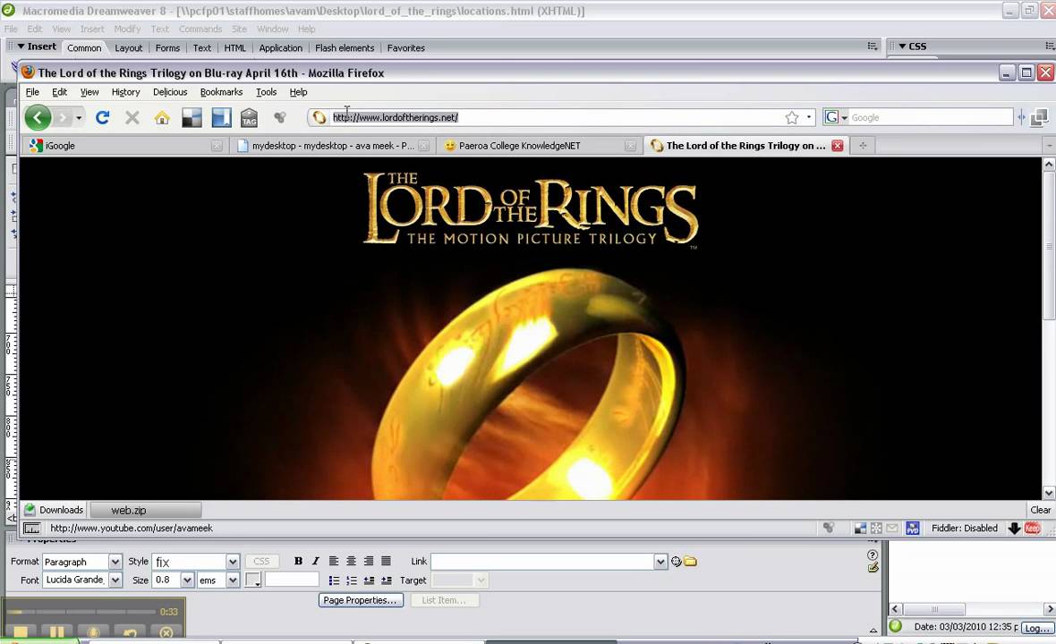Switch to mydesktop - ava meek tab
The width and height of the screenshot is (1056, 644).
click(x=332, y=146)
